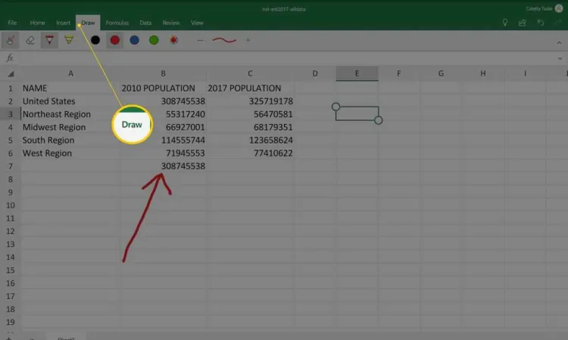Image resolution: width=568 pixels, height=340 pixels.
Task: Open the File menu
Action: pyautogui.click(x=12, y=23)
